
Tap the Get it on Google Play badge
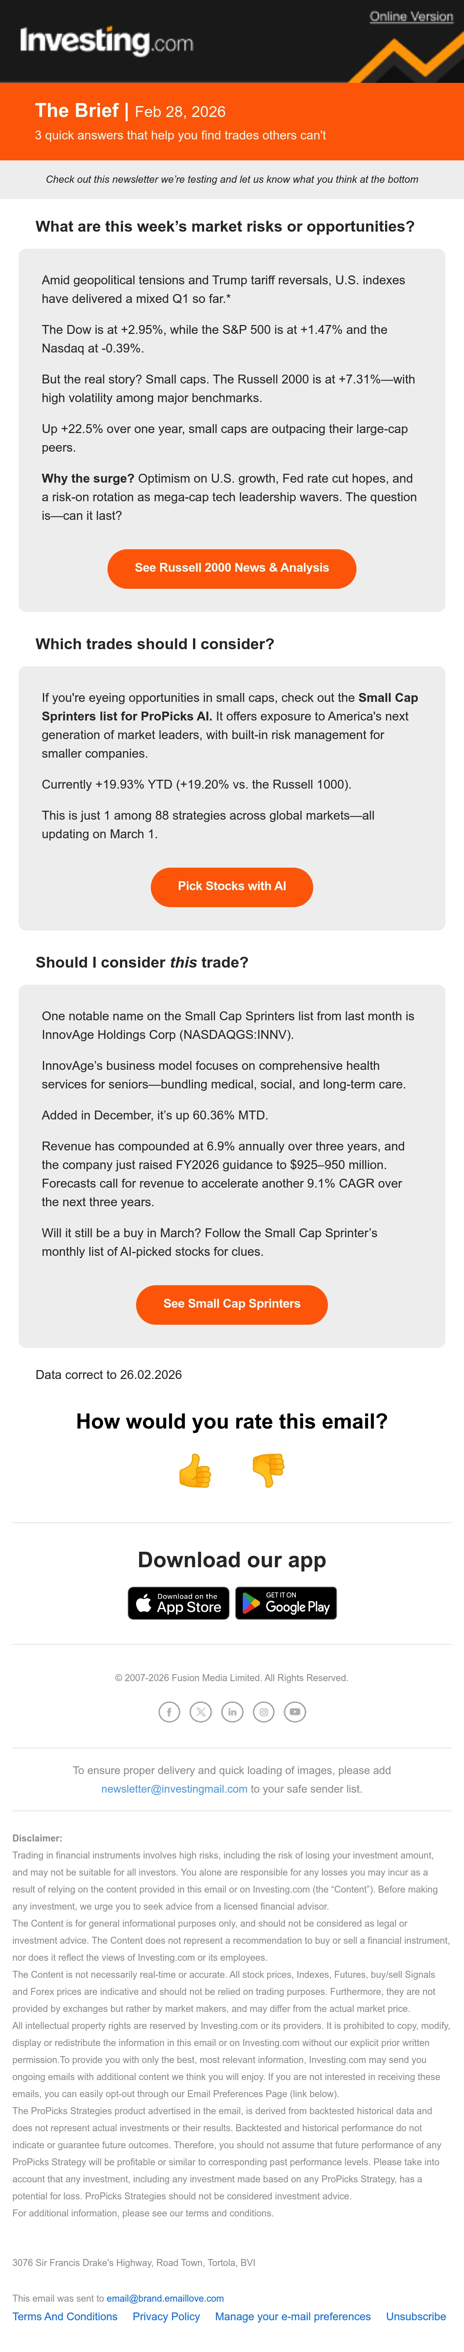(286, 1603)
